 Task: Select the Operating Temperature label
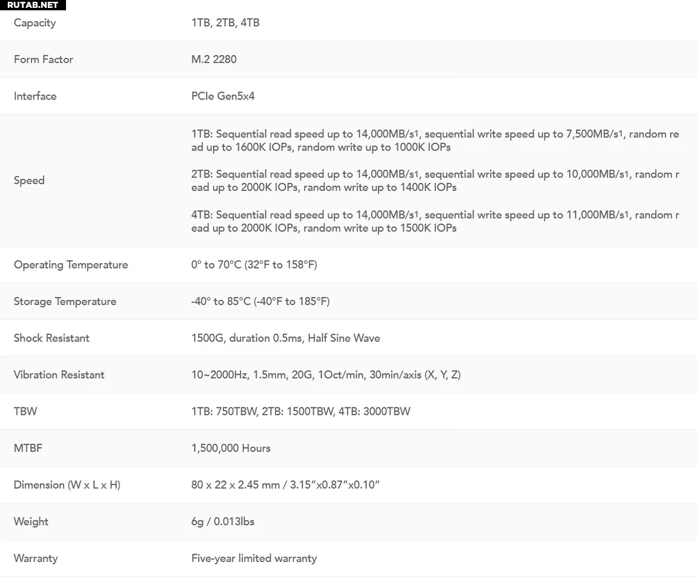(x=71, y=265)
